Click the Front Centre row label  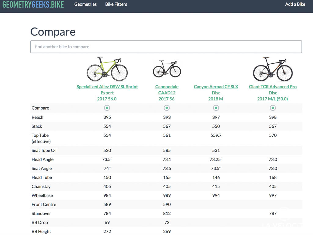(x=44, y=204)
